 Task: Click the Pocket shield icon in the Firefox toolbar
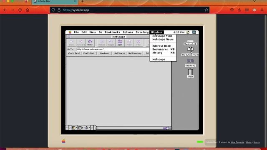click(232, 10)
